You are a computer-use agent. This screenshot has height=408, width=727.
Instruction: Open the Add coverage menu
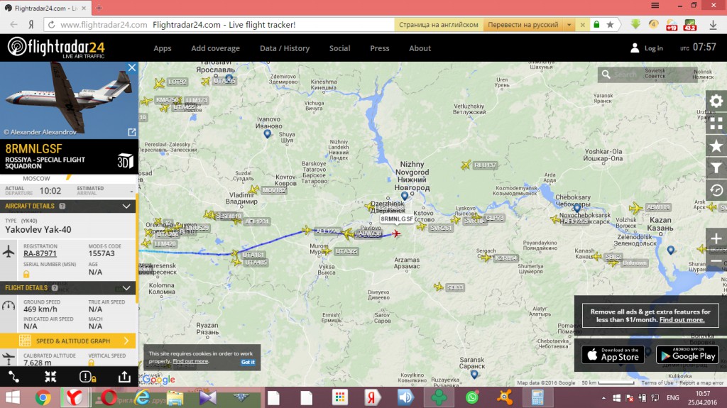pos(216,48)
